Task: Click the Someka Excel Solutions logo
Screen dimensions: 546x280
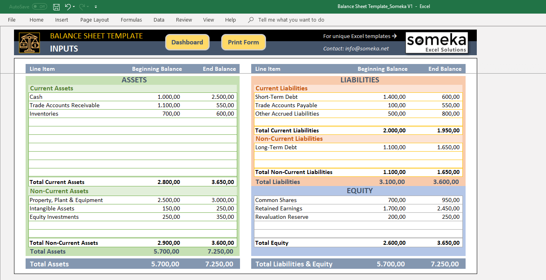Action: coord(436,42)
